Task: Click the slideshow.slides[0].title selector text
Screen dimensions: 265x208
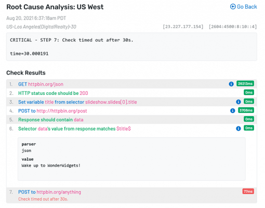Action: pyautogui.click(x=111, y=102)
